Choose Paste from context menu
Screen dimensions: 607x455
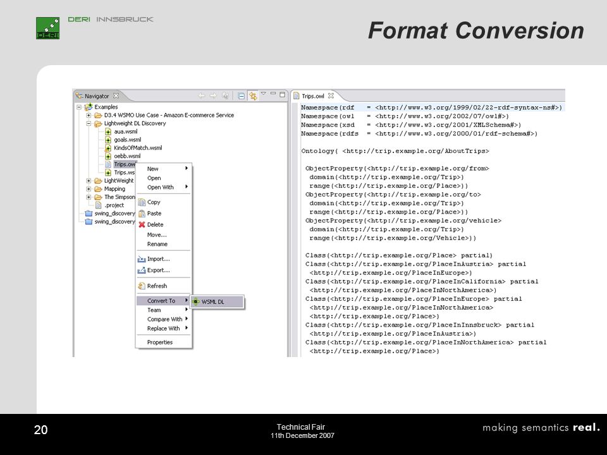pyautogui.click(x=164, y=213)
